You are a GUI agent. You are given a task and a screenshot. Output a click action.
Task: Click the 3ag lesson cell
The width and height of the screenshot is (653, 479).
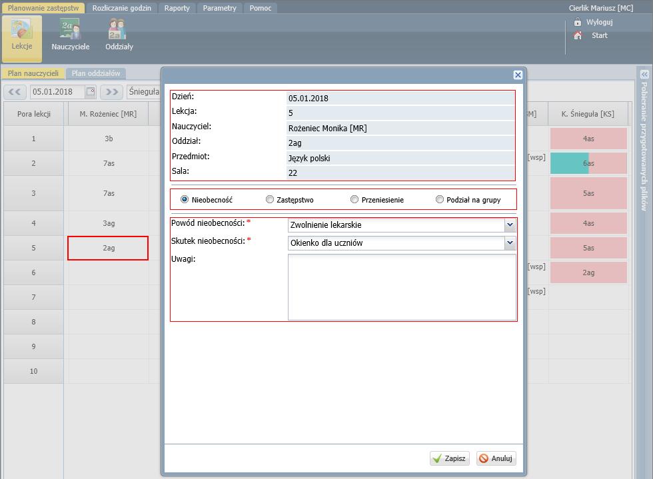point(109,223)
